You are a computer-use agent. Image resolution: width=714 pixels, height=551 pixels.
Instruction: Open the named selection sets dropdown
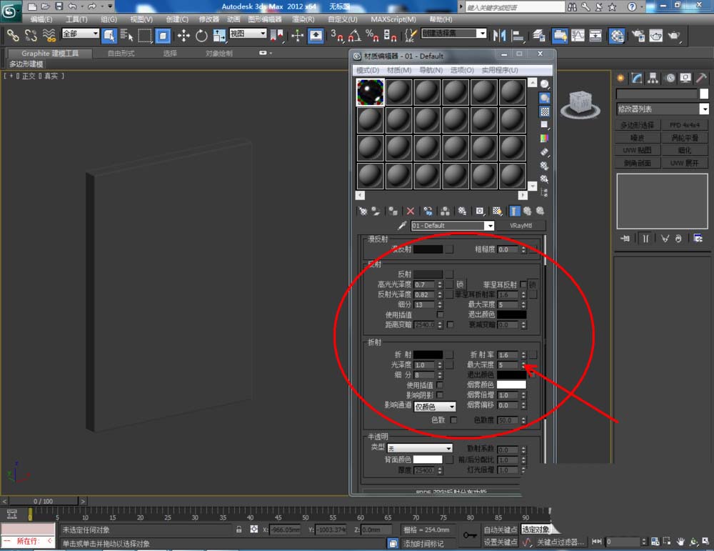coord(454,34)
